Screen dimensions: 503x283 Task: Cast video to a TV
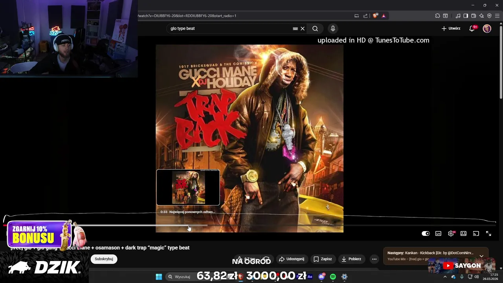[476, 233]
